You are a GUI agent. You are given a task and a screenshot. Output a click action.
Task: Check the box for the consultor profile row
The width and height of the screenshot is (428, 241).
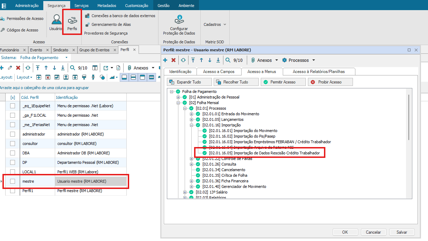point(13,144)
